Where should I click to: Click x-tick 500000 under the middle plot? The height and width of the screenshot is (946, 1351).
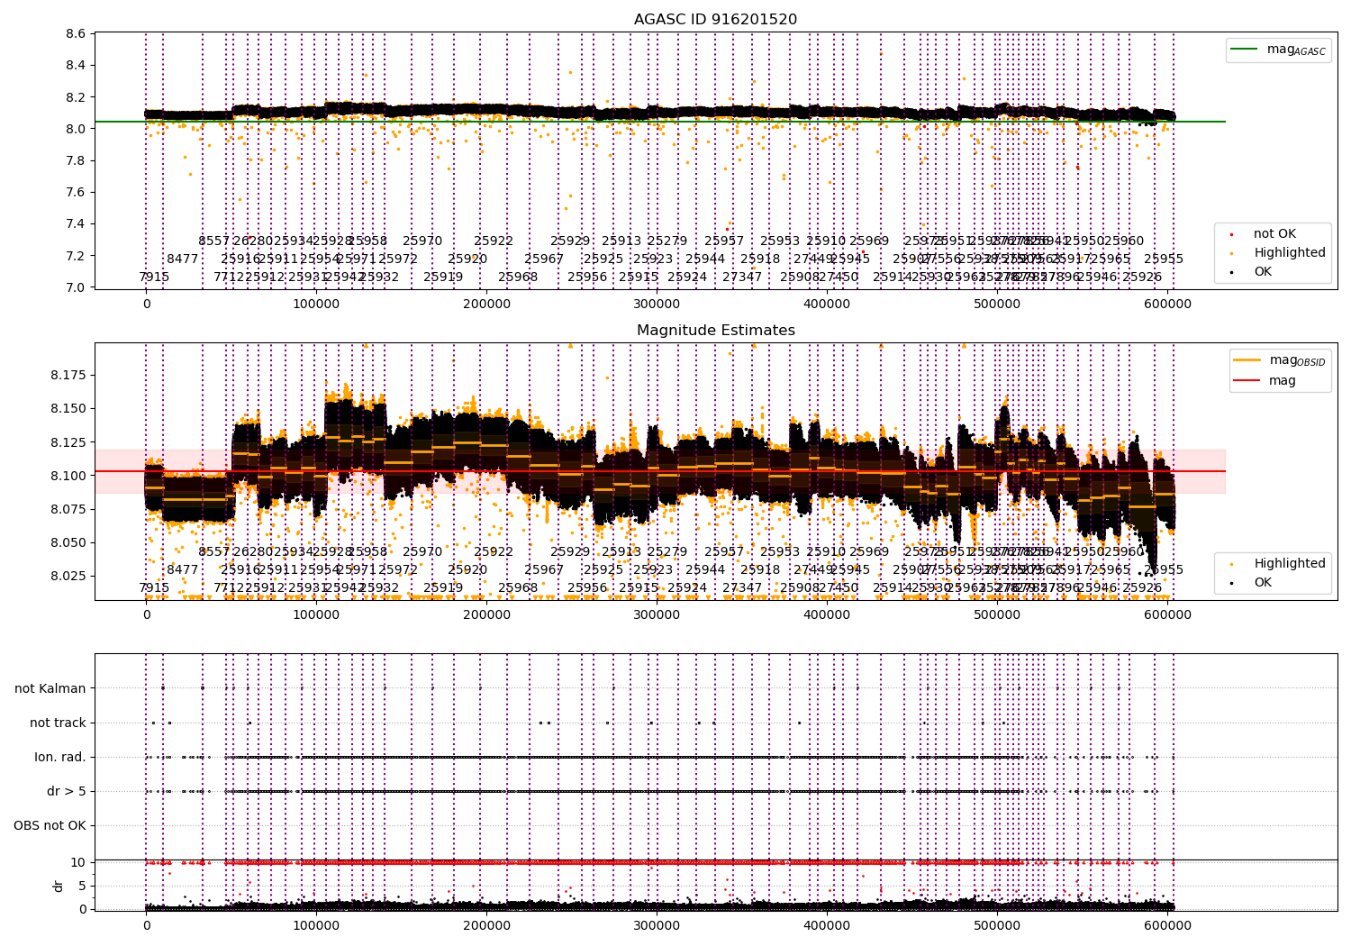tap(998, 614)
